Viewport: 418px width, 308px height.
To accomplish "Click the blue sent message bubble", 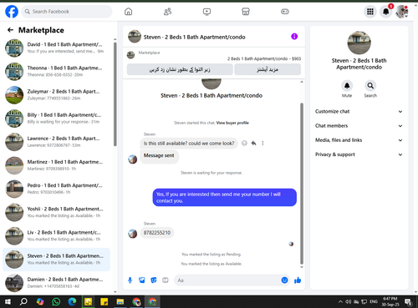I will [x=224, y=198].
